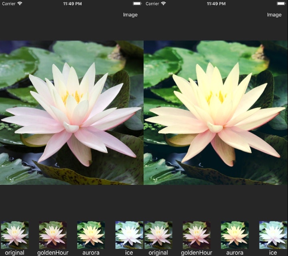Click the 'goldenHour' label on right screen
The image size is (288, 256).
pyautogui.click(x=196, y=253)
